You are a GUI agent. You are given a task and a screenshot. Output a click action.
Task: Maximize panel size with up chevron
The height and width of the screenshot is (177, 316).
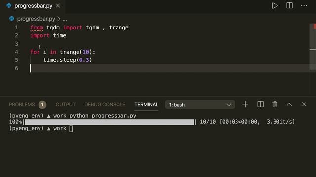289,104
